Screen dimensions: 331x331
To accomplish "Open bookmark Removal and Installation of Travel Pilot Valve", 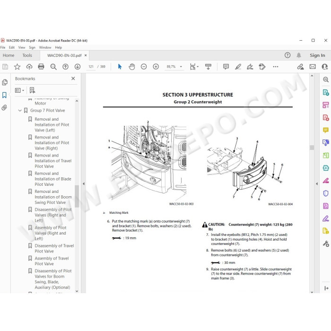I will tap(53, 161).
